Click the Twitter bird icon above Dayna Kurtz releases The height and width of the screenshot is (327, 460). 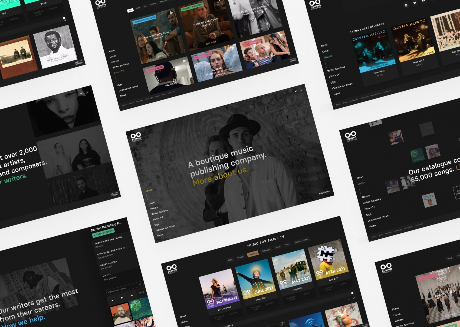click(x=415, y=3)
